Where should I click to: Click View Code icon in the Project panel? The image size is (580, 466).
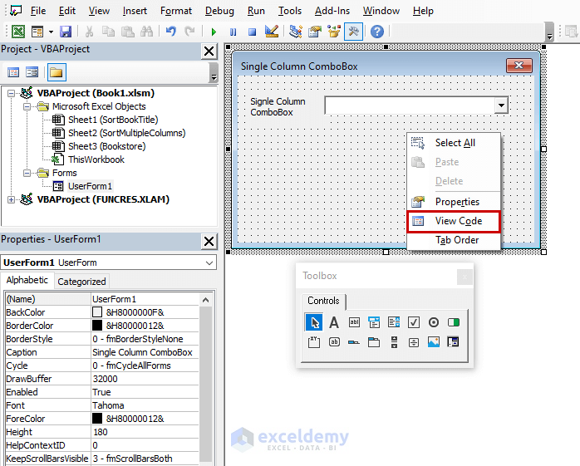point(13,72)
